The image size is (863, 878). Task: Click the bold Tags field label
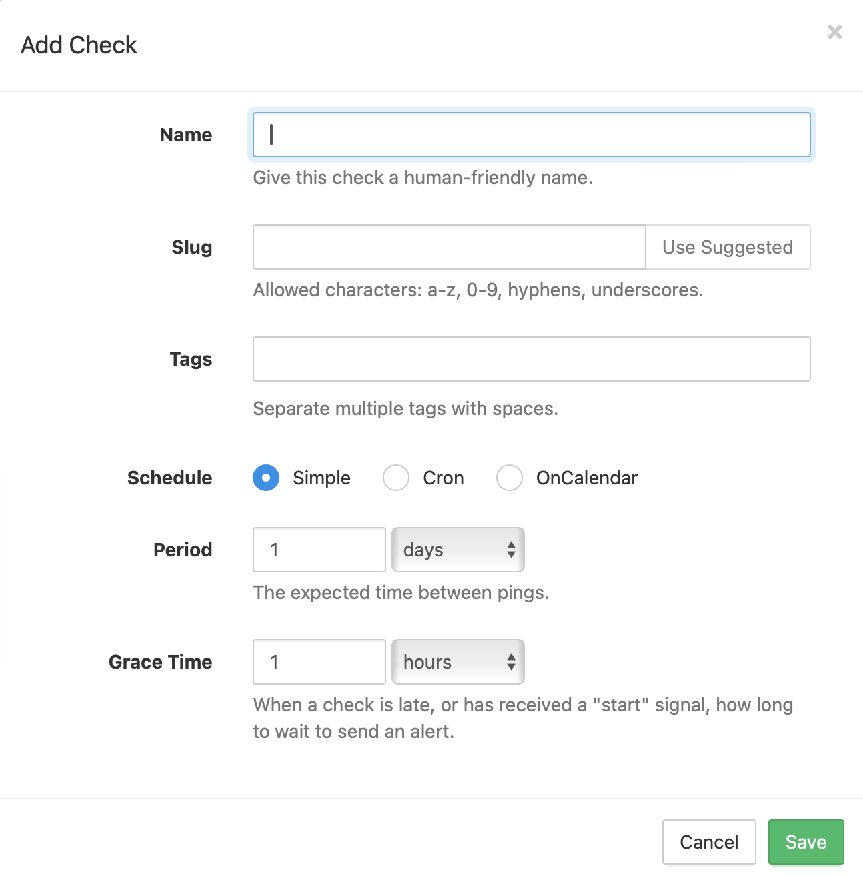click(x=191, y=359)
